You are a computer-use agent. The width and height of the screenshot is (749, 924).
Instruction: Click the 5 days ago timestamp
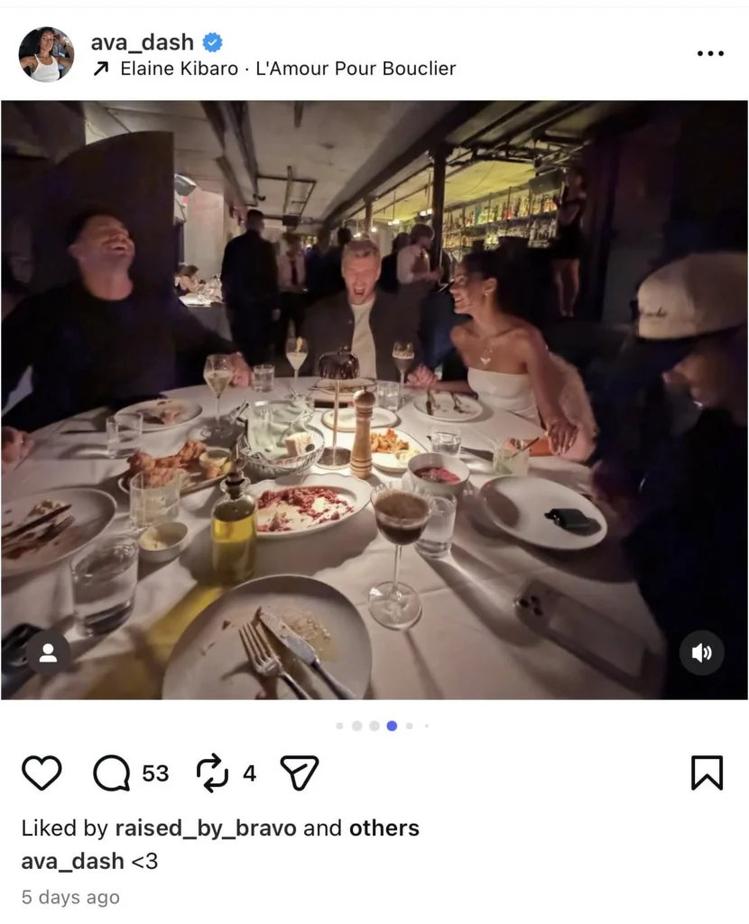pyautogui.click(x=69, y=898)
